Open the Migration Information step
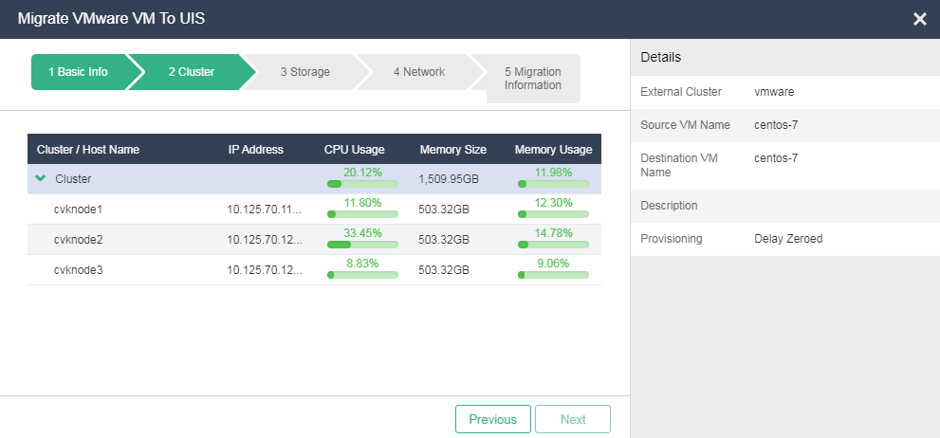The image size is (940, 438). click(532, 79)
